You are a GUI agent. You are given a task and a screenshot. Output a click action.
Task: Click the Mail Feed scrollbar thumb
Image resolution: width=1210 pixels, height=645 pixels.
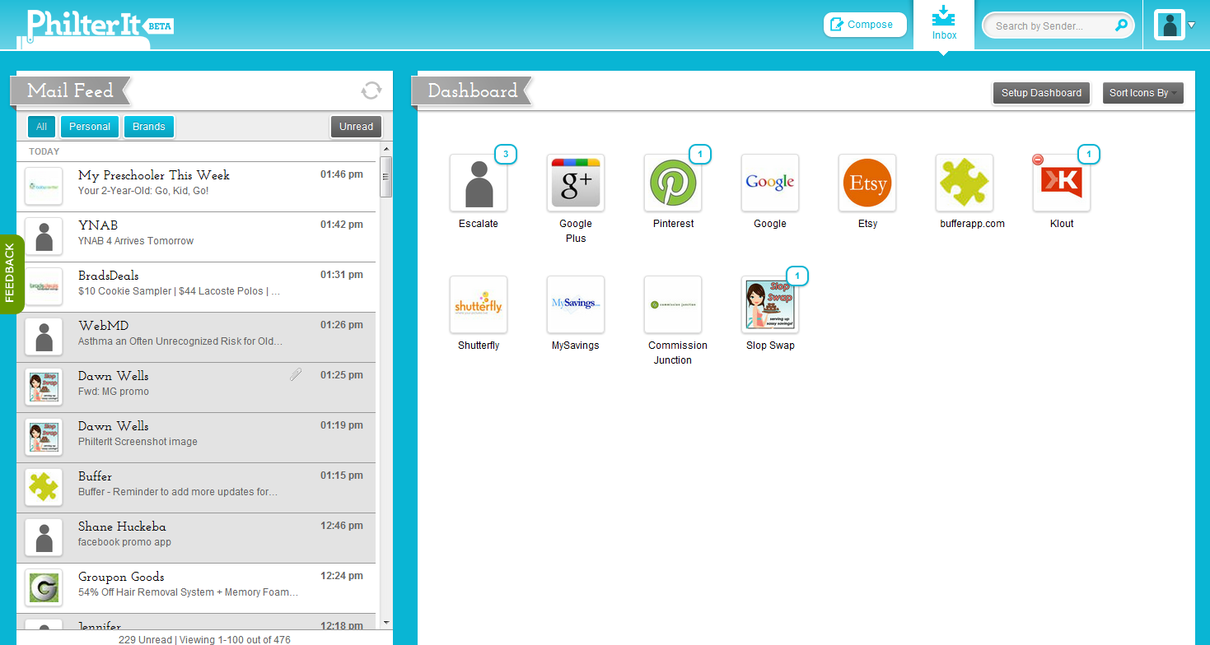[385, 177]
